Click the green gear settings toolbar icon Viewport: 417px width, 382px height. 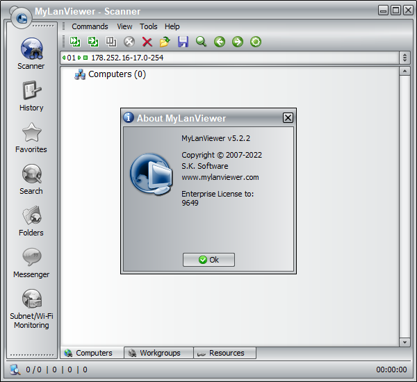coord(256,42)
